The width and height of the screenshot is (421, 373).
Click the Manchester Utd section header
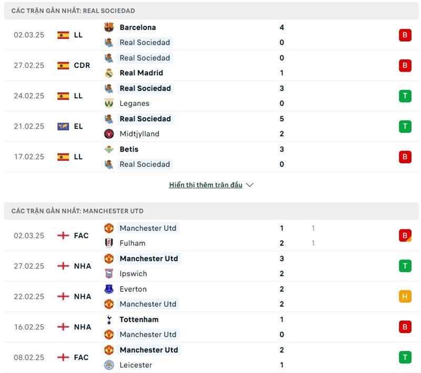tap(77, 211)
